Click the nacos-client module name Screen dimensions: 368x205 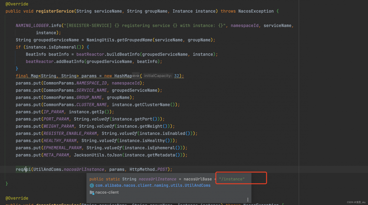[x=107, y=192]
